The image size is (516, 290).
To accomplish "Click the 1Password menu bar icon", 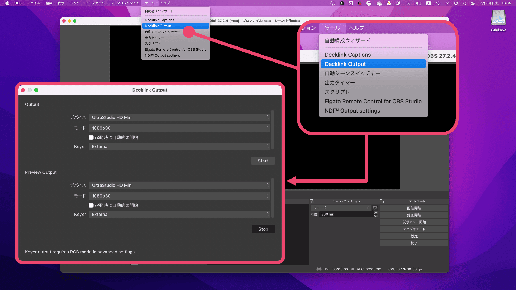I will [398, 3].
